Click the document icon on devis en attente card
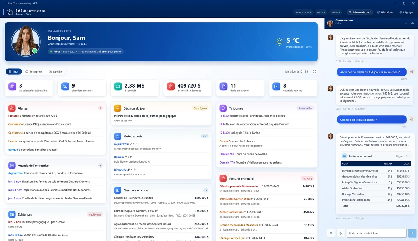 224,86
